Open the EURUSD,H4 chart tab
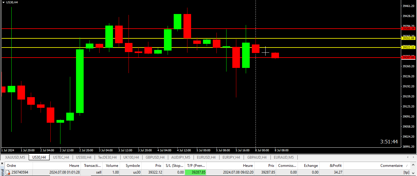Screen dimensions: 417x176 (206, 157)
